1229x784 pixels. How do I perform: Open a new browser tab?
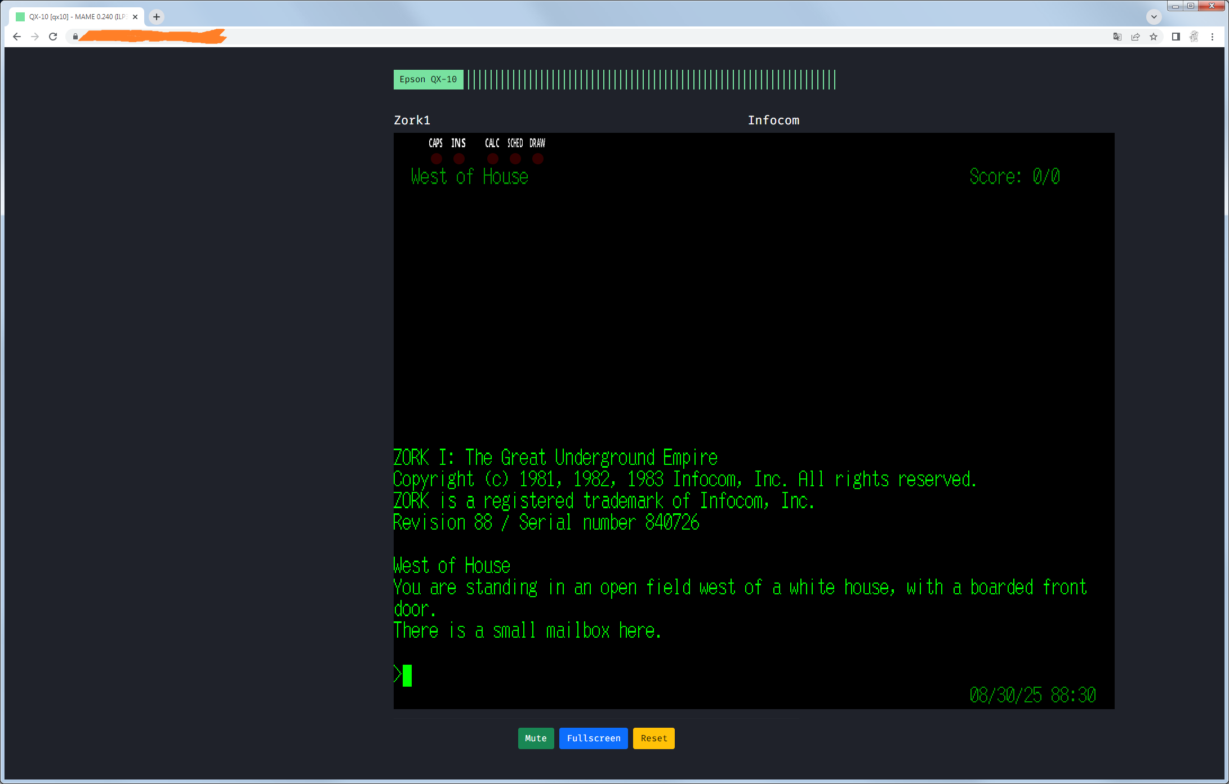click(x=157, y=17)
